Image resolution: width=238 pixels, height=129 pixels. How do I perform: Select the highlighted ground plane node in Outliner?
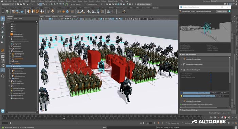[21, 66]
